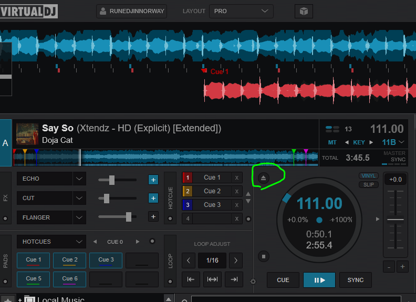Increase loop length with right chevron
Image resolution: width=416 pixels, height=302 pixels.
[x=236, y=261]
